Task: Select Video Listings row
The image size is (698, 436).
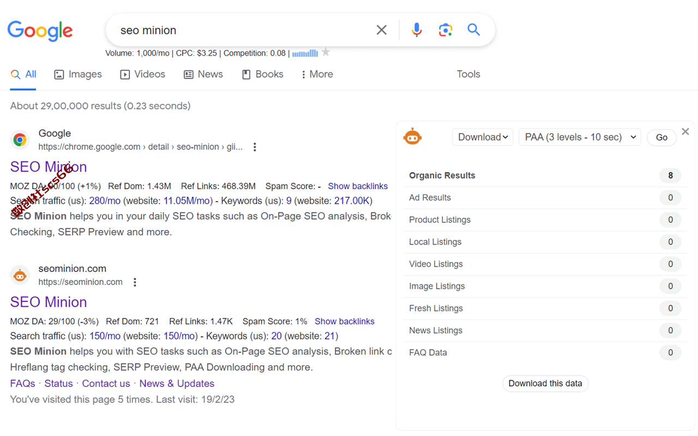Action: coord(545,264)
